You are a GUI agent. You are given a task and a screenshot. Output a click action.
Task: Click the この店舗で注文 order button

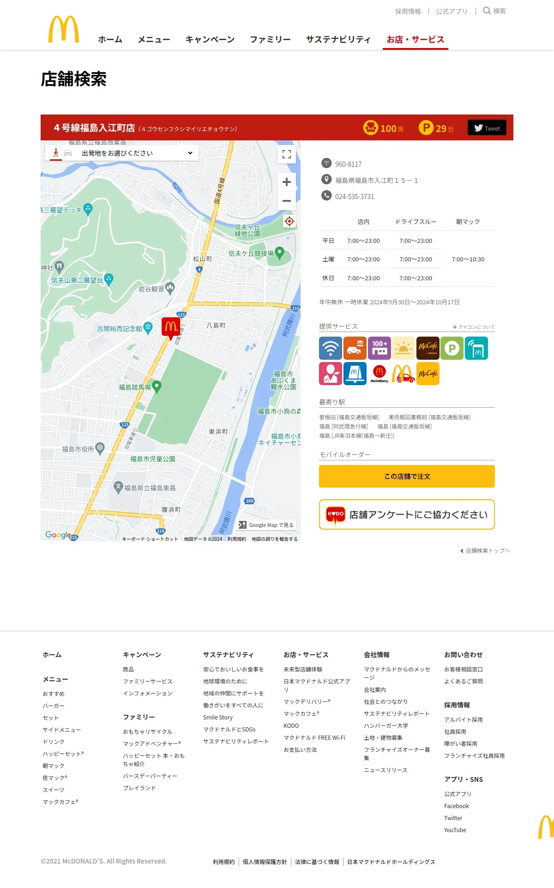(x=407, y=476)
